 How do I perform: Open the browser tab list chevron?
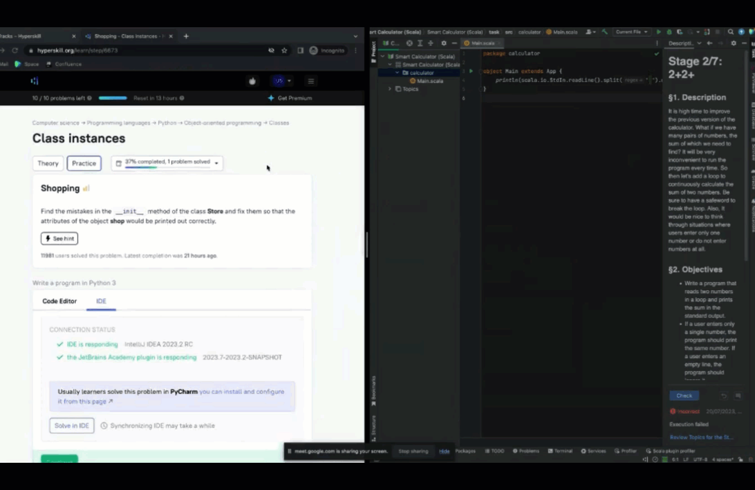(x=355, y=36)
